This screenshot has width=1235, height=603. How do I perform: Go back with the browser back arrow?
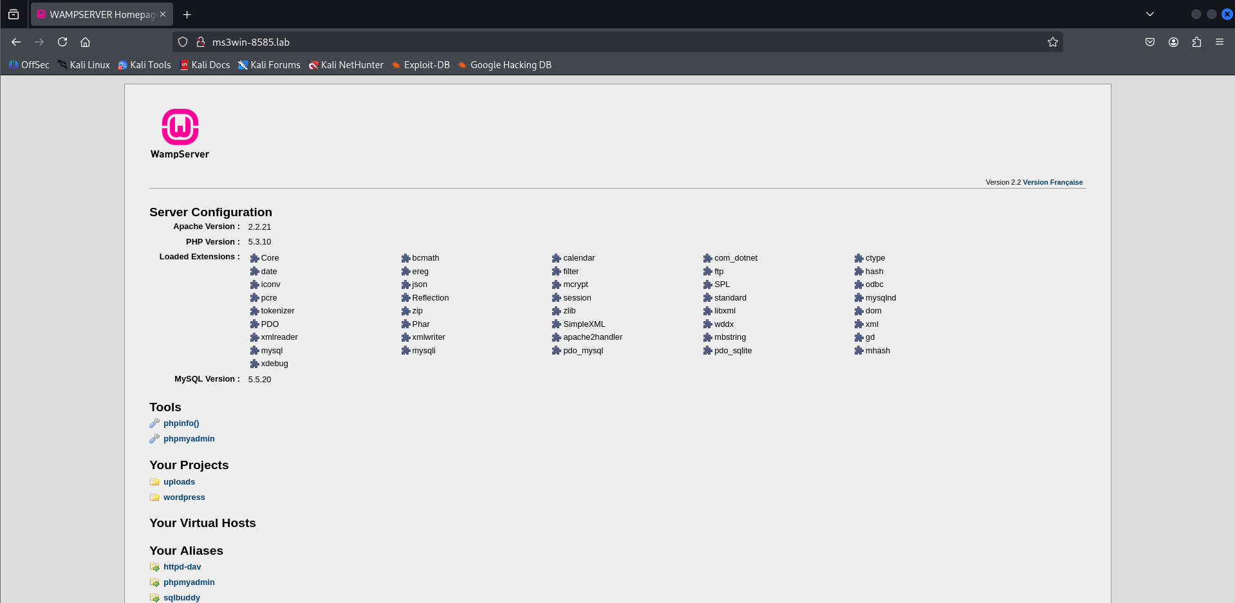(16, 42)
